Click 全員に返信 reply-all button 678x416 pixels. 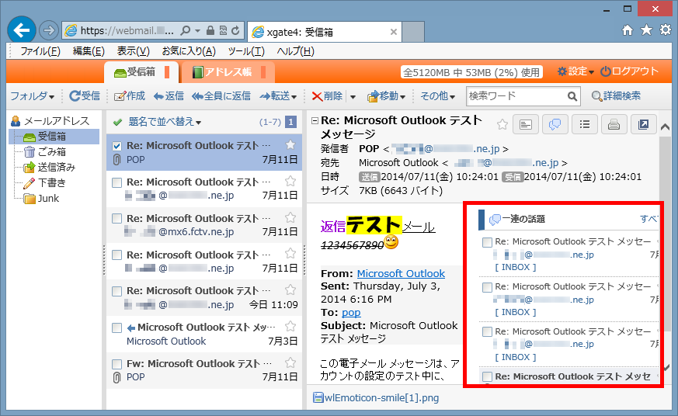click(221, 96)
